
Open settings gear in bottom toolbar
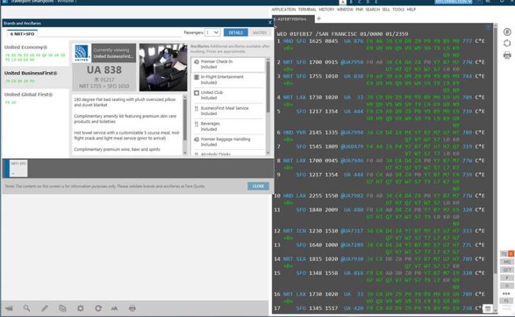tap(80, 308)
